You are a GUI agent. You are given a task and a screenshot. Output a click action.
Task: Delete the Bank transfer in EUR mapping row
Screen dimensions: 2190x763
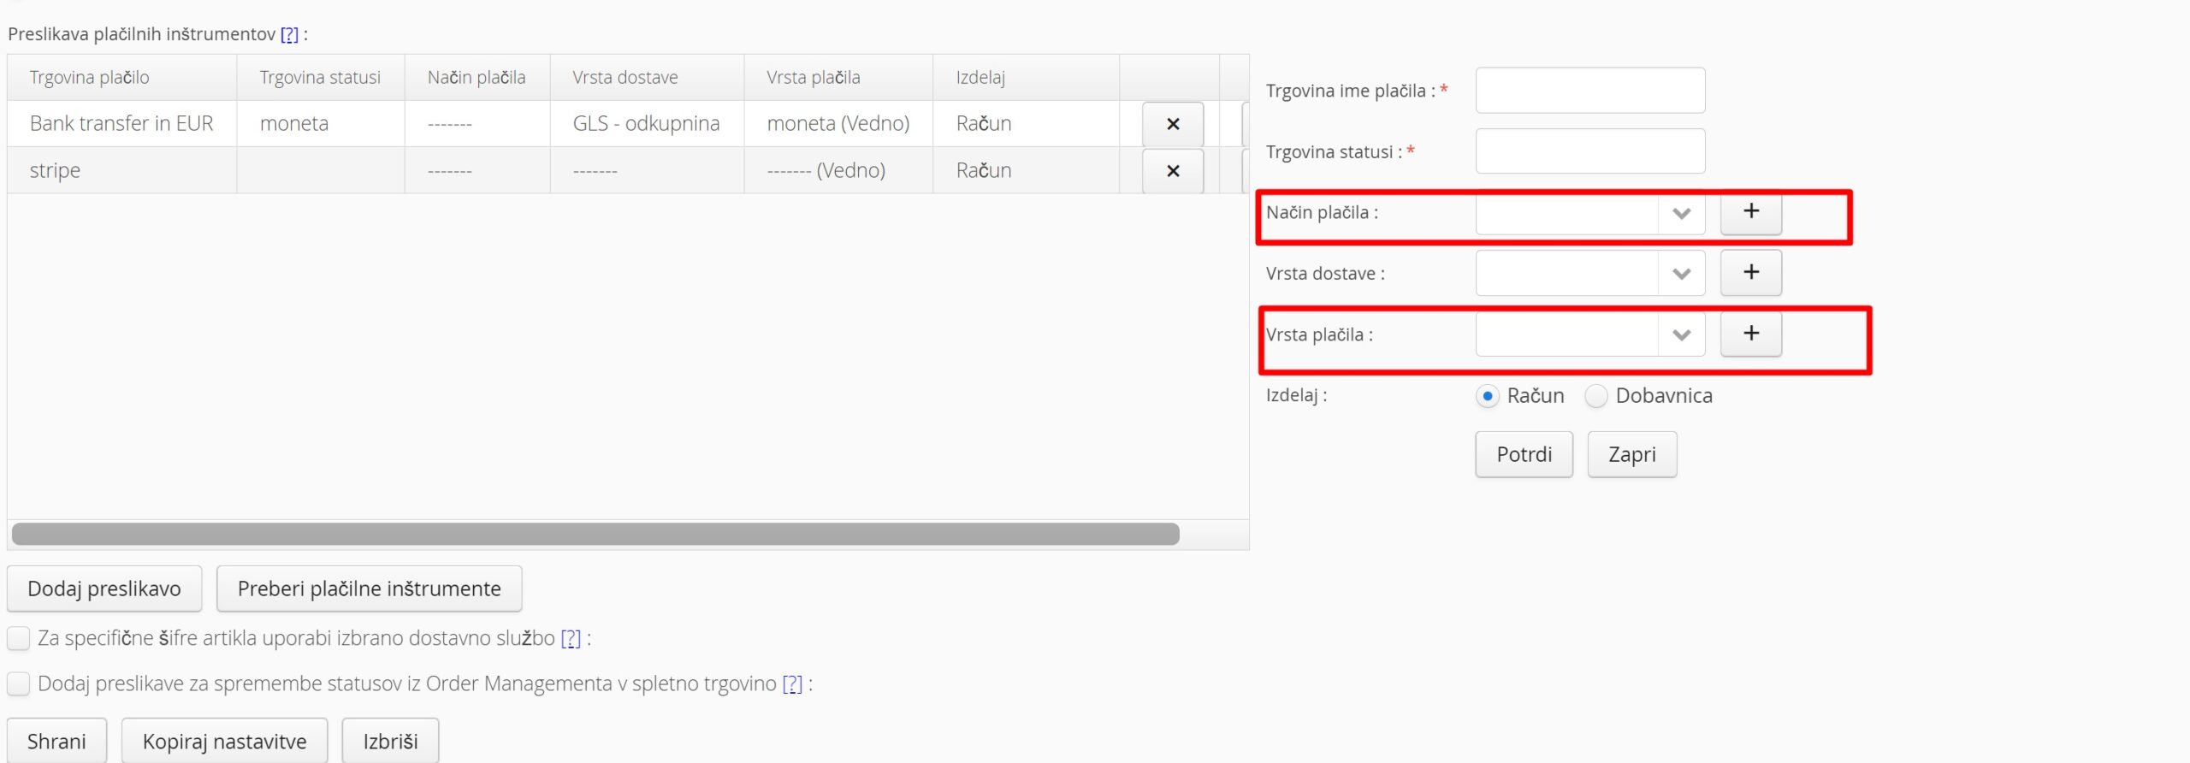[1172, 124]
